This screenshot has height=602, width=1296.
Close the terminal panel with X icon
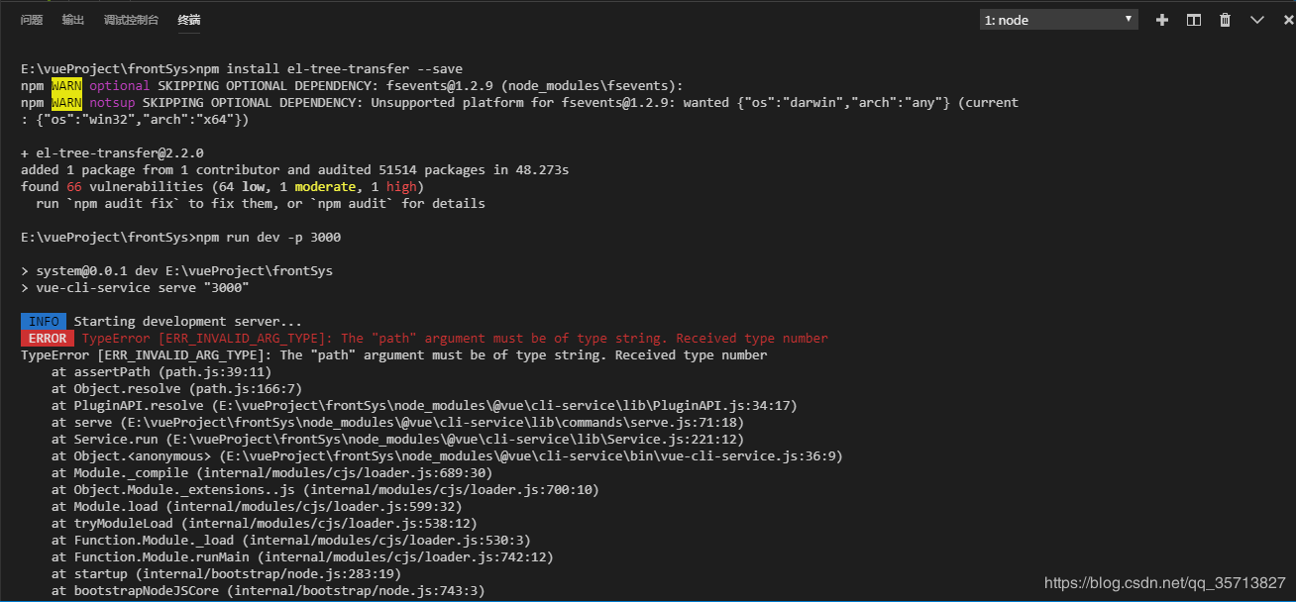[x=1287, y=20]
